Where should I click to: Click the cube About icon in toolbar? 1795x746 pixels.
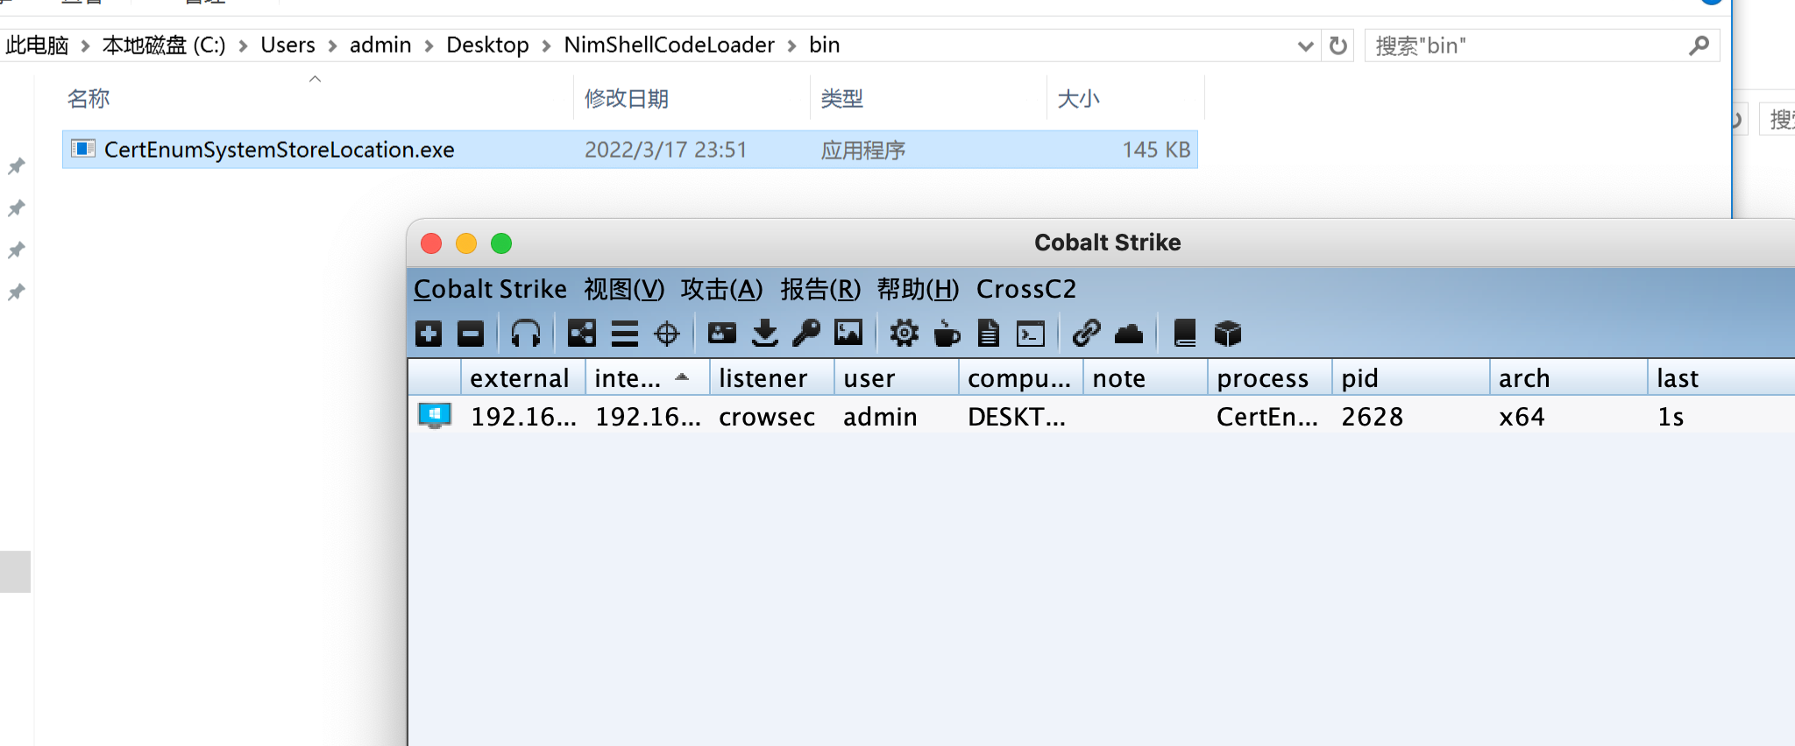pyautogui.click(x=1228, y=334)
